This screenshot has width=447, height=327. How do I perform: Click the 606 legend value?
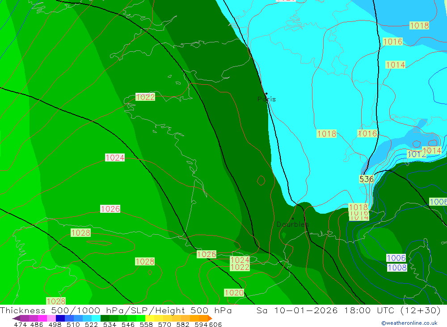(215, 325)
